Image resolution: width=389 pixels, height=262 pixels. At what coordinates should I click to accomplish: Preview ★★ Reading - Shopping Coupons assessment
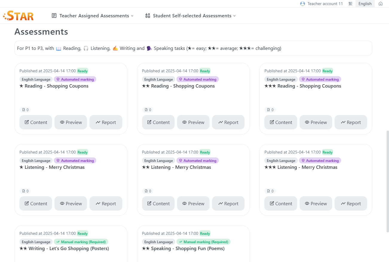coord(193,122)
